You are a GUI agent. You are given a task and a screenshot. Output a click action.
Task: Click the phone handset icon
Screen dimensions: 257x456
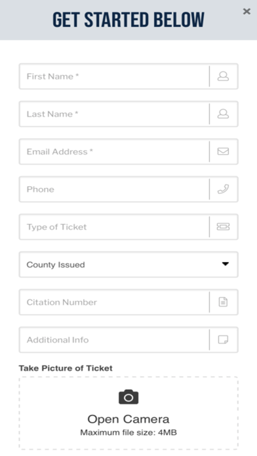[224, 189]
